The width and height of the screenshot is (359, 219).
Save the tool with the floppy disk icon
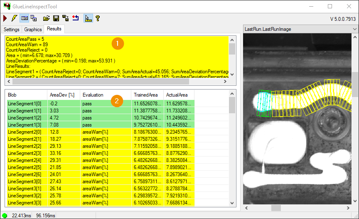coord(56,18)
